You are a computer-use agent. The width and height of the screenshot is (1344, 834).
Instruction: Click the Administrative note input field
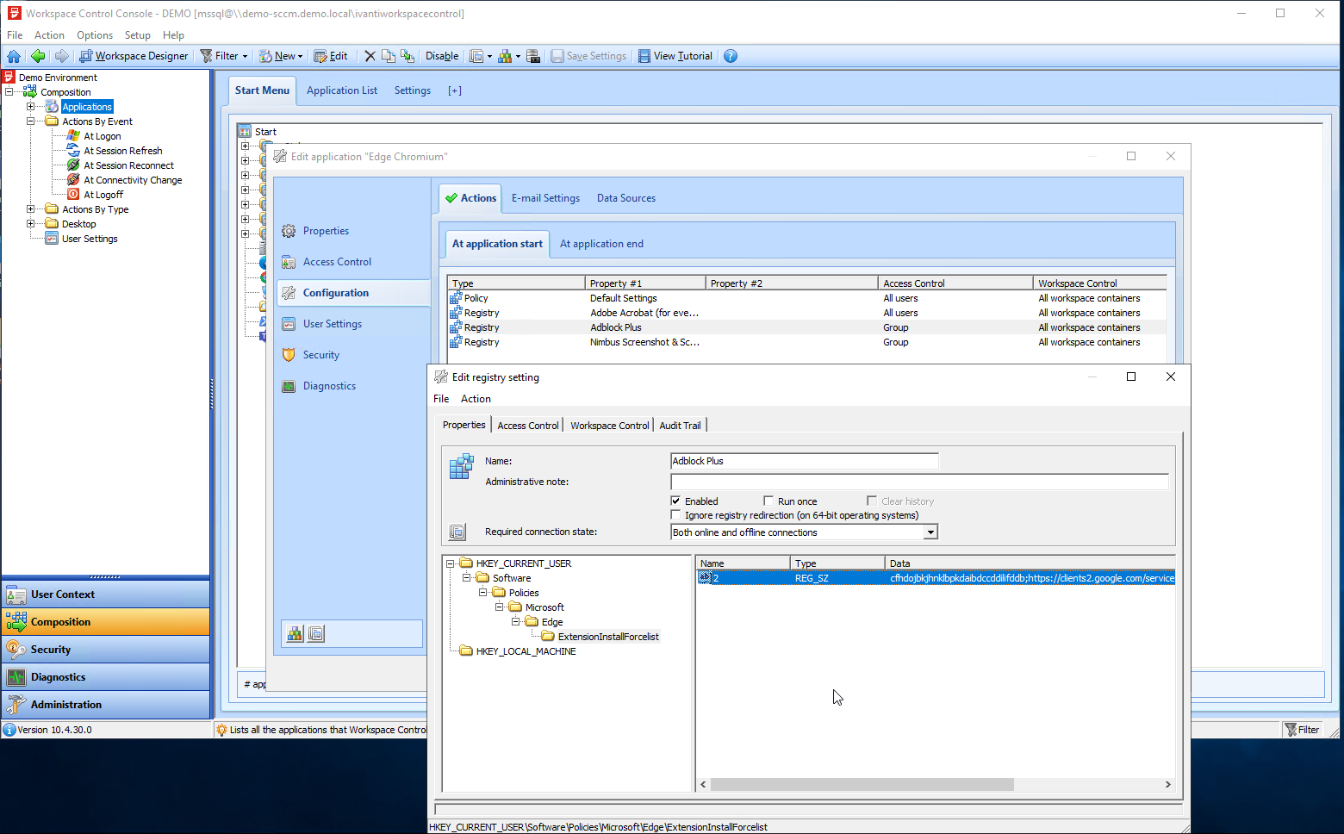coord(919,482)
